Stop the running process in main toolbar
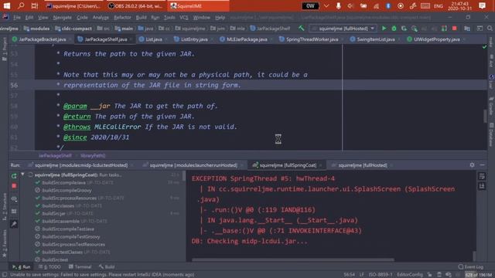 pos(454,29)
